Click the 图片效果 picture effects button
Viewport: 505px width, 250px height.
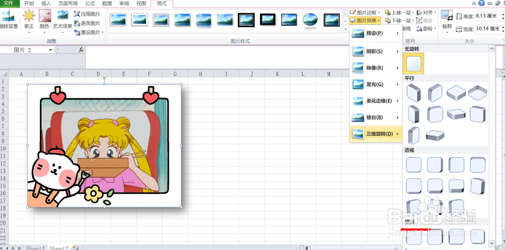365,21
